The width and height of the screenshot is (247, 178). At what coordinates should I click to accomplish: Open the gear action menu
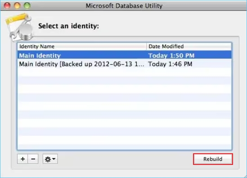[50, 159]
